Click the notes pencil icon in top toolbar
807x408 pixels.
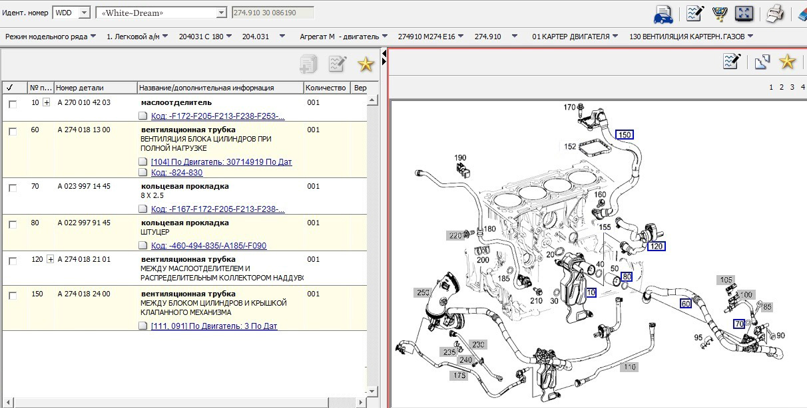point(695,13)
